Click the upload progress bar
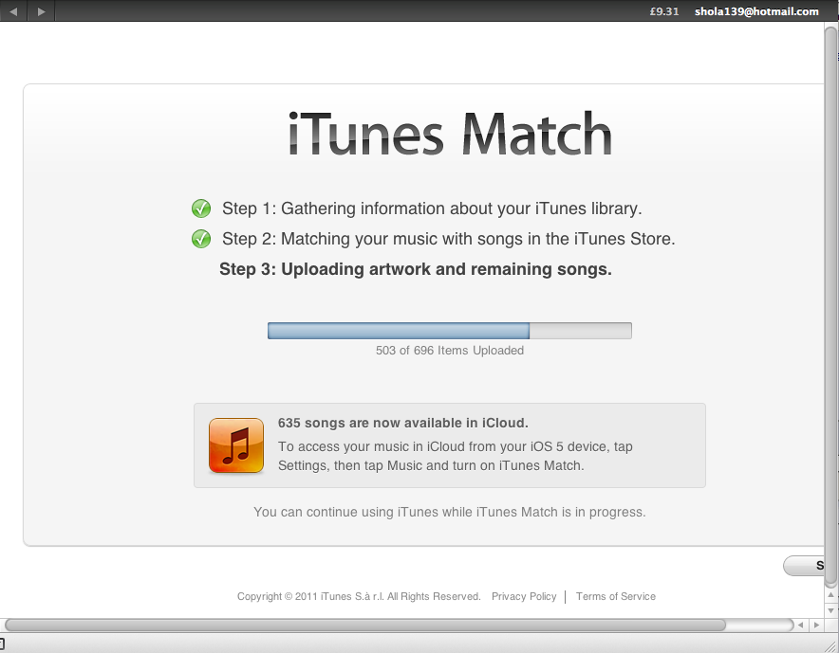This screenshot has width=839, height=653. click(450, 331)
